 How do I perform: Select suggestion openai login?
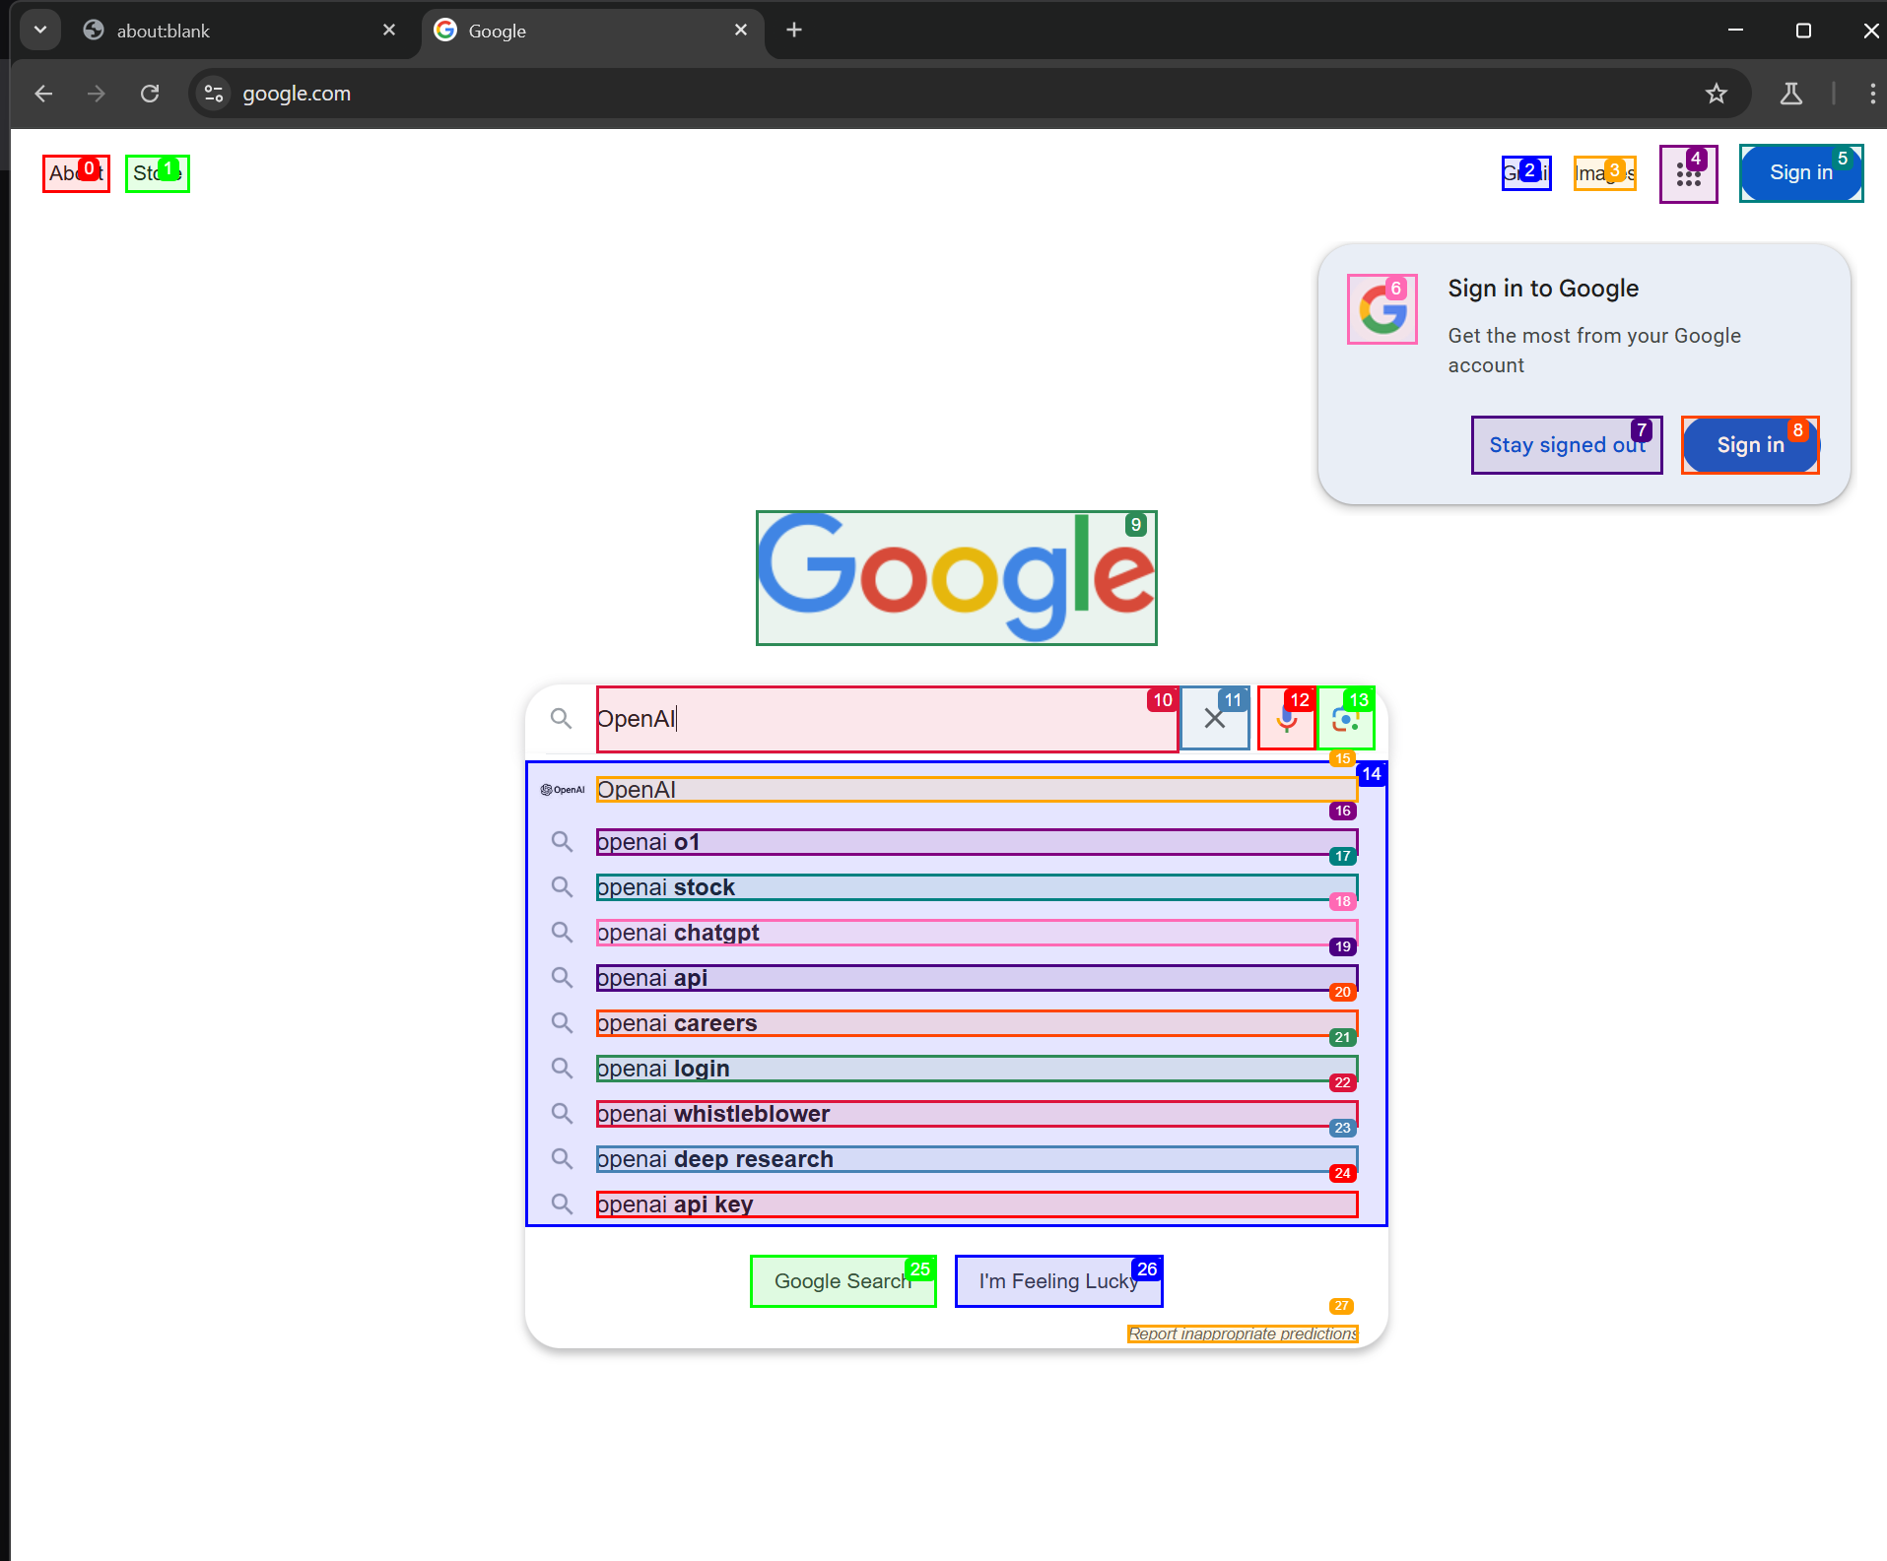pos(977,1069)
